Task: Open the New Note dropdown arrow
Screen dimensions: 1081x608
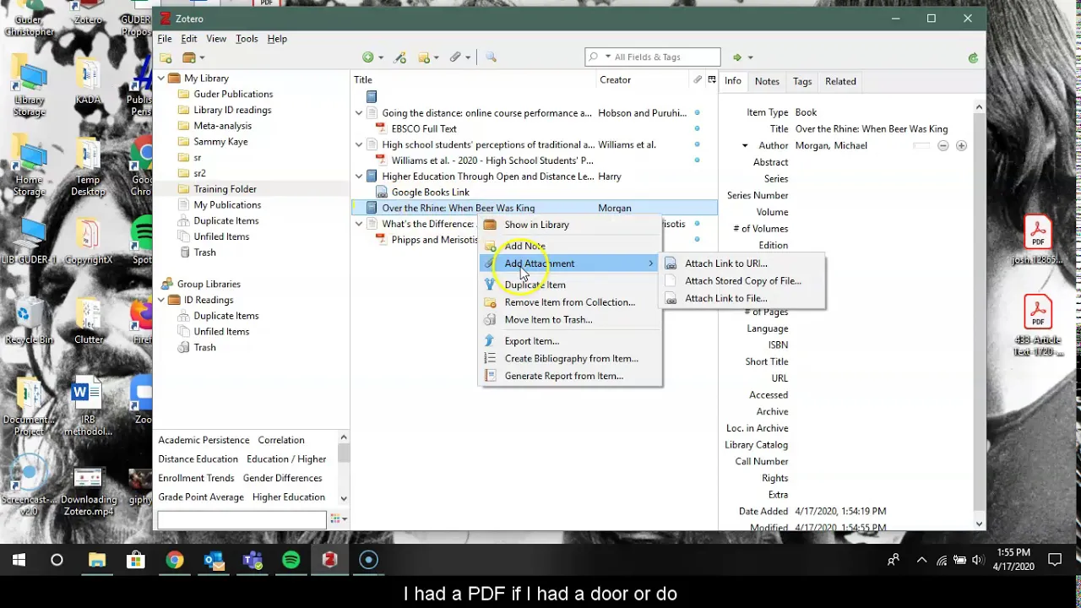Action: [x=437, y=57]
